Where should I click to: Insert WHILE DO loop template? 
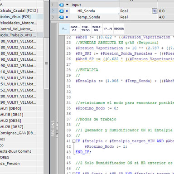tap(97, 29)
